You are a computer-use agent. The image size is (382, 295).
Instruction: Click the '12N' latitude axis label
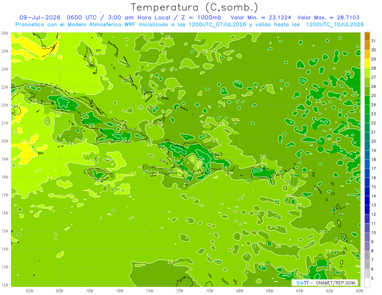point(4,285)
